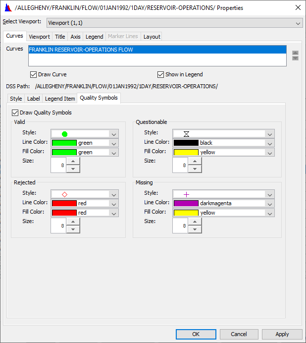Expand the Valid Style symbol dropdown
The width and height of the screenshot is (306, 343).
(114, 134)
